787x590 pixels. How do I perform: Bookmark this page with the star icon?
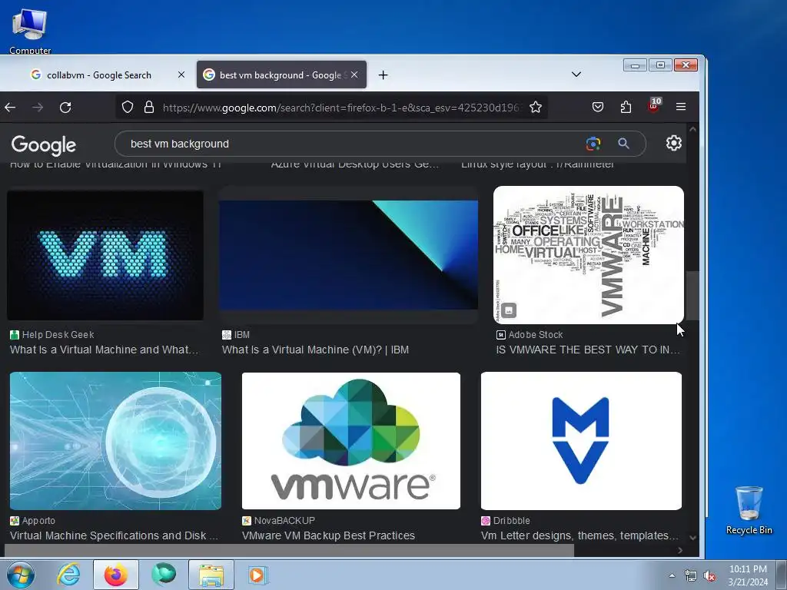[x=536, y=107]
